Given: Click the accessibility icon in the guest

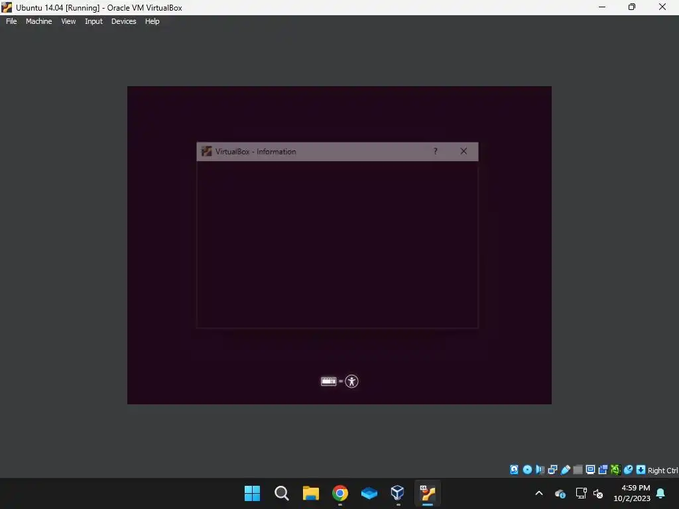Looking at the screenshot, I should coord(351,381).
